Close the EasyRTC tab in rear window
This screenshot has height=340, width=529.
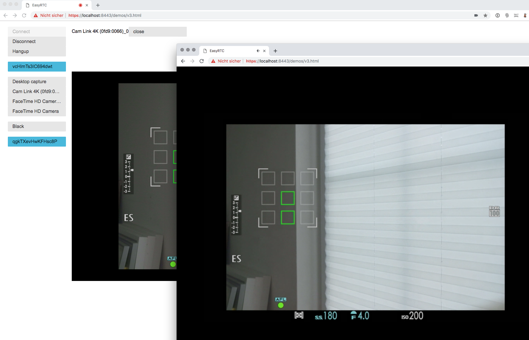[x=87, y=5]
